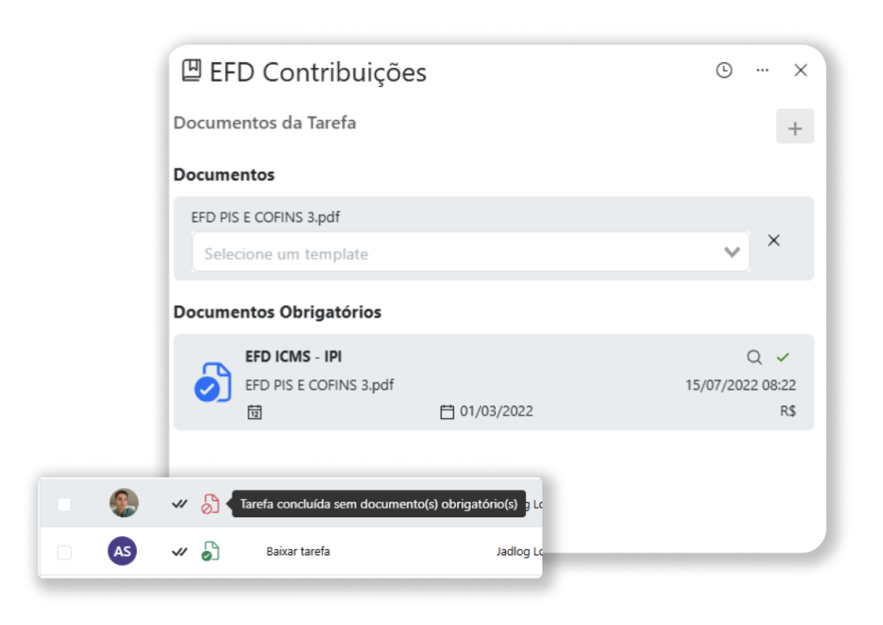Viewport: 883px width, 625px height.
Task: Tick the checkbox in the AS task row
Action: coord(65,553)
